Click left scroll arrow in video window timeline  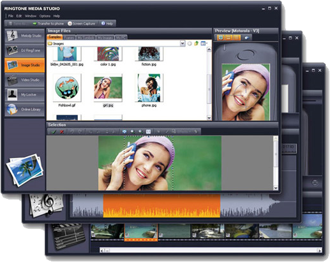(x=102, y=251)
